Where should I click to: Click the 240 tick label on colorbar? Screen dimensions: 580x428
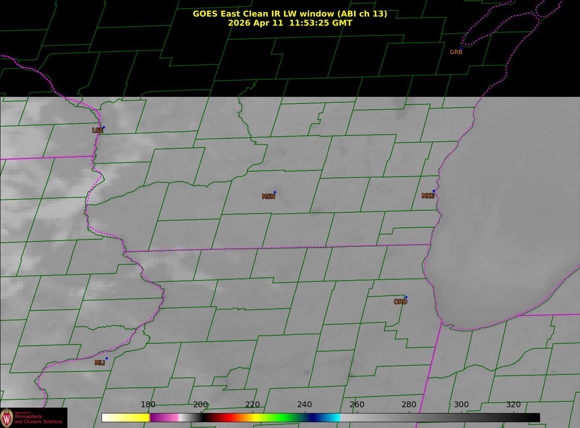click(x=304, y=405)
